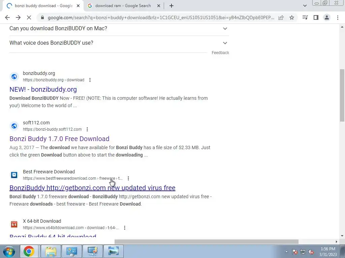Open the Windows Start menu
This screenshot has height=258, width=345.
pyautogui.click(x=8, y=251)
